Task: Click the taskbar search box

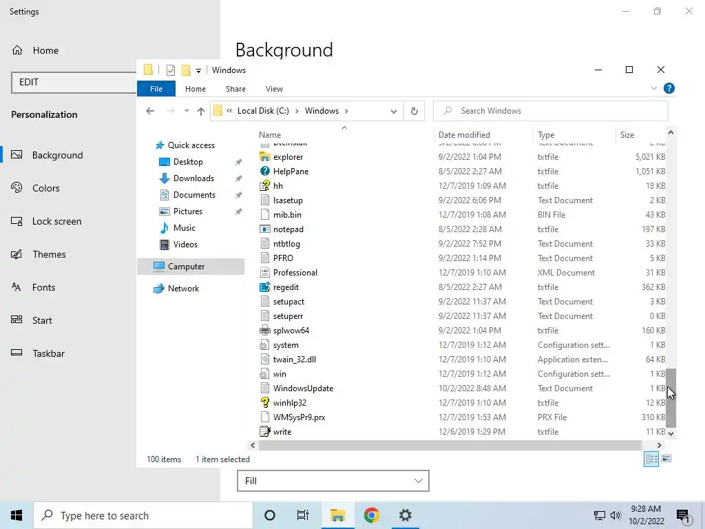Action: [143, 515]
